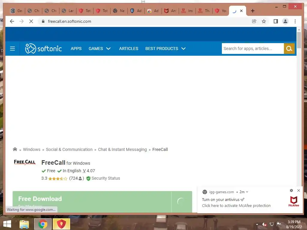Expand the igg-games.com notification chevron

247,192
